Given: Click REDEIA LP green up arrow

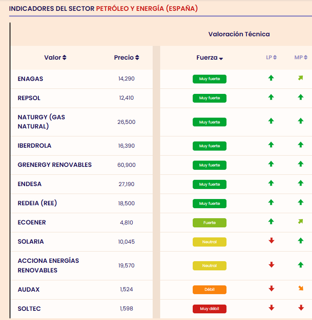Looking at the screenshot, I should tap(271, 202).
